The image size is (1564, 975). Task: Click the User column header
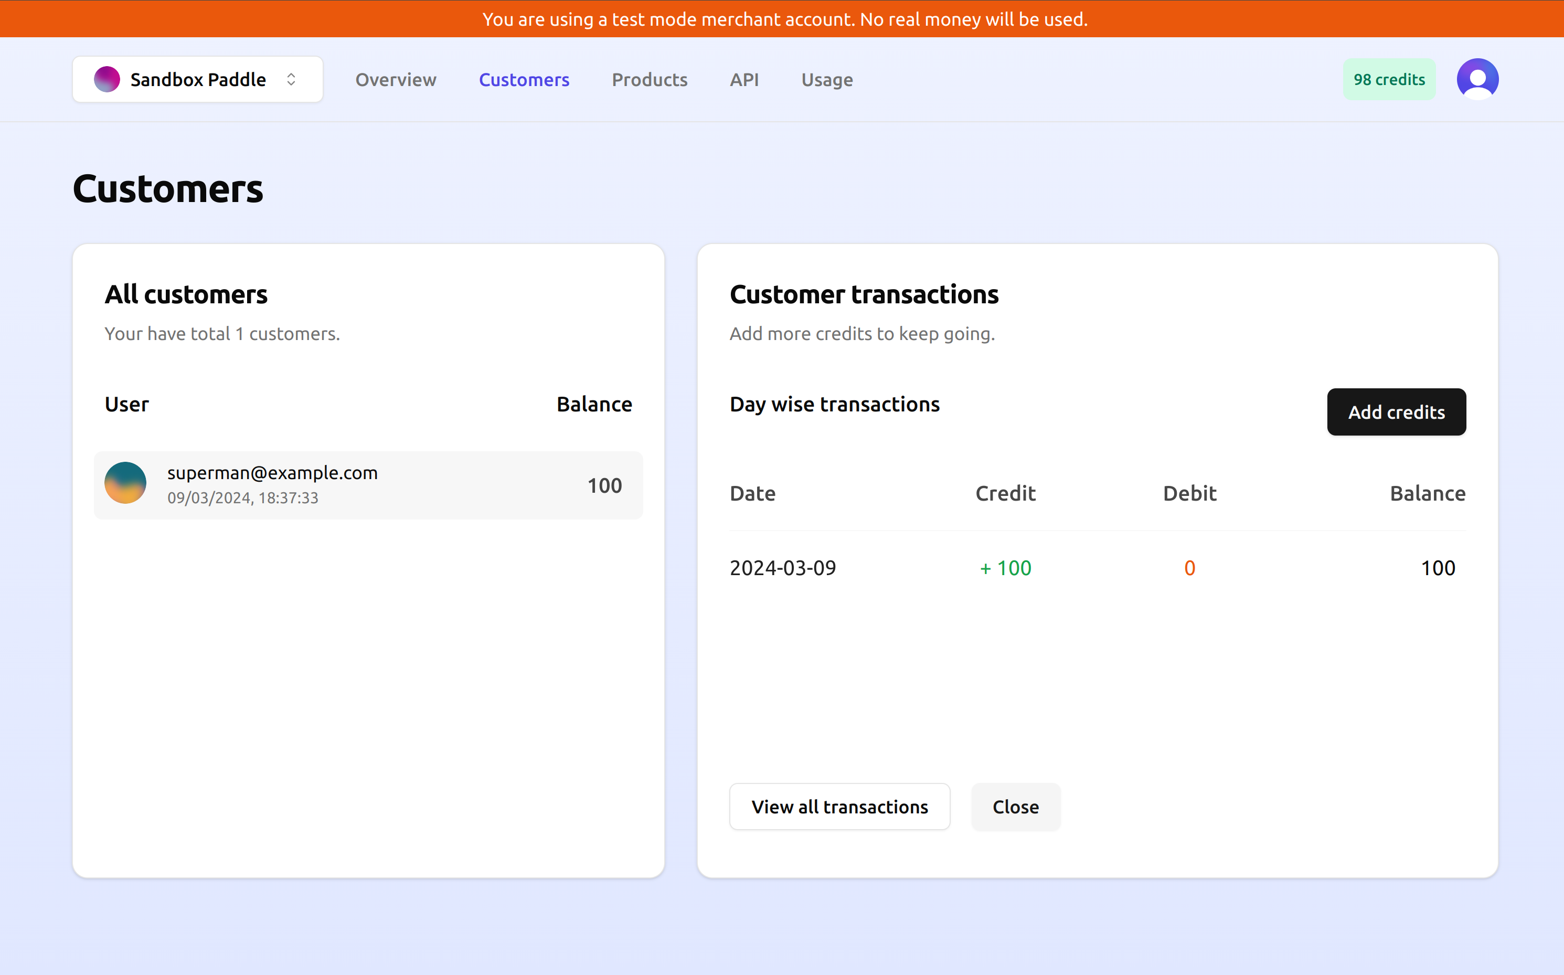point(126,404)
